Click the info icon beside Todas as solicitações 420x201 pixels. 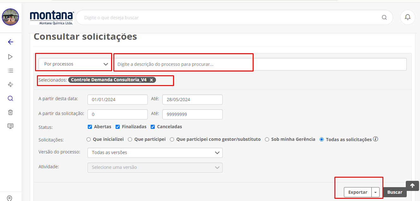375,139
